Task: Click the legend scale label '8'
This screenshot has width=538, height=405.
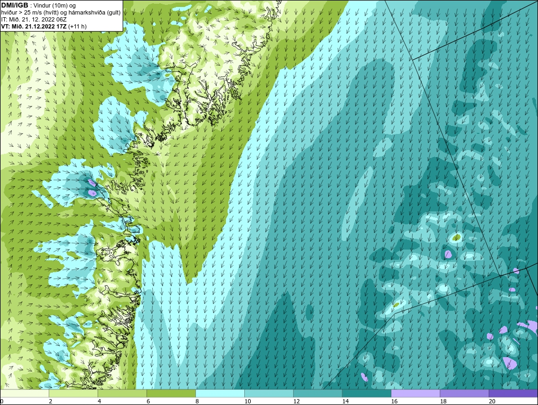Action: pyautogui.click(x=197, y=401)
